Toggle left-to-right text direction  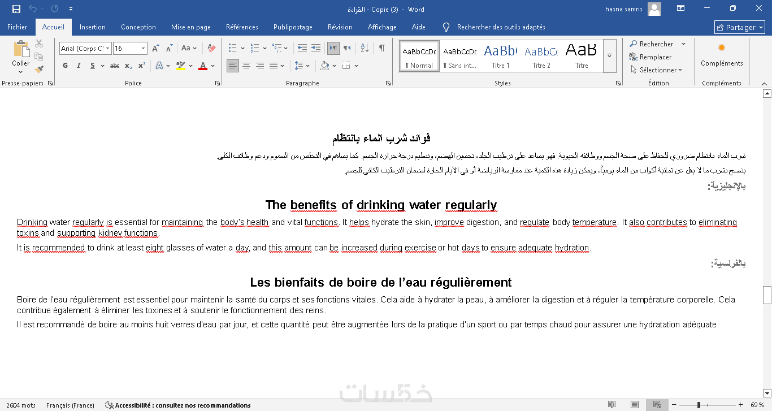tap(333, 49)
